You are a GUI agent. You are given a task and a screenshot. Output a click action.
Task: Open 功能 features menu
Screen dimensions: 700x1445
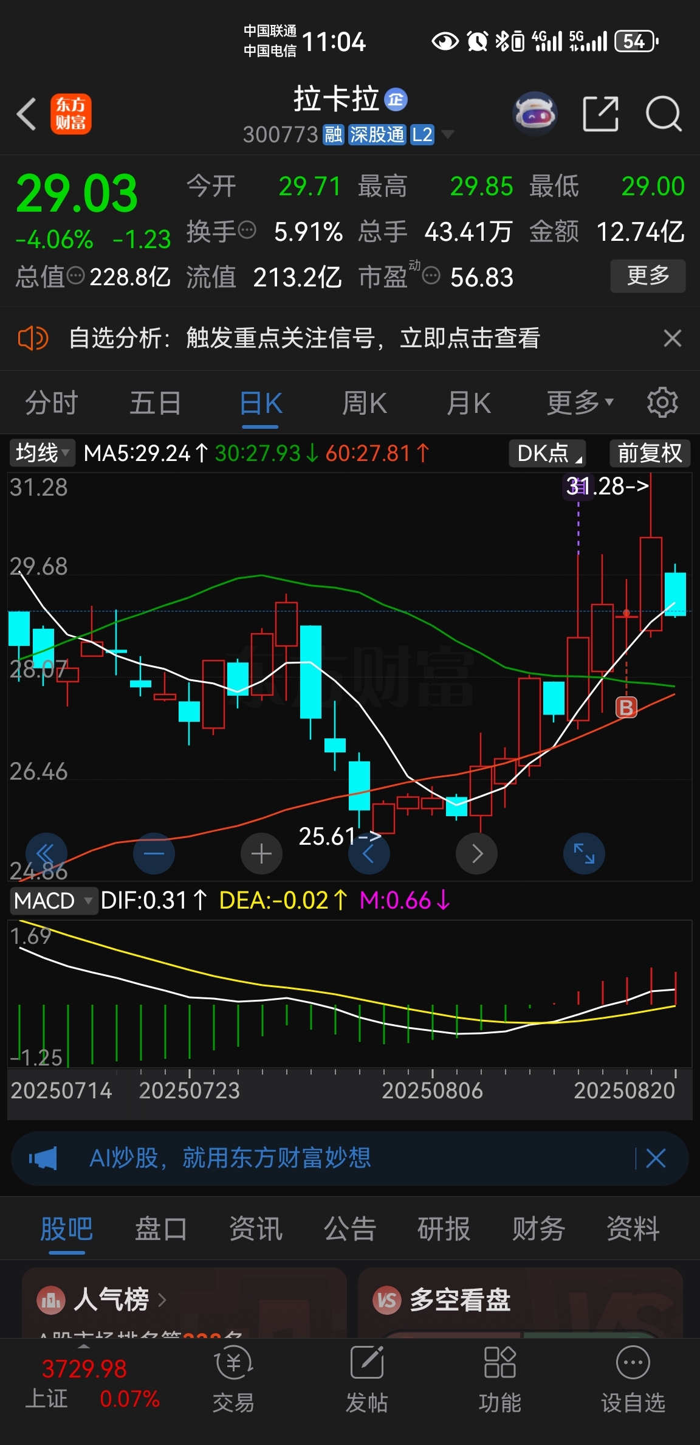499,1379
